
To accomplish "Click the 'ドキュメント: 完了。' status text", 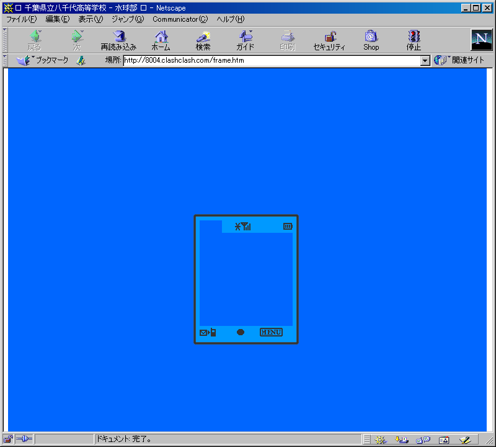I will coord(123,439).
